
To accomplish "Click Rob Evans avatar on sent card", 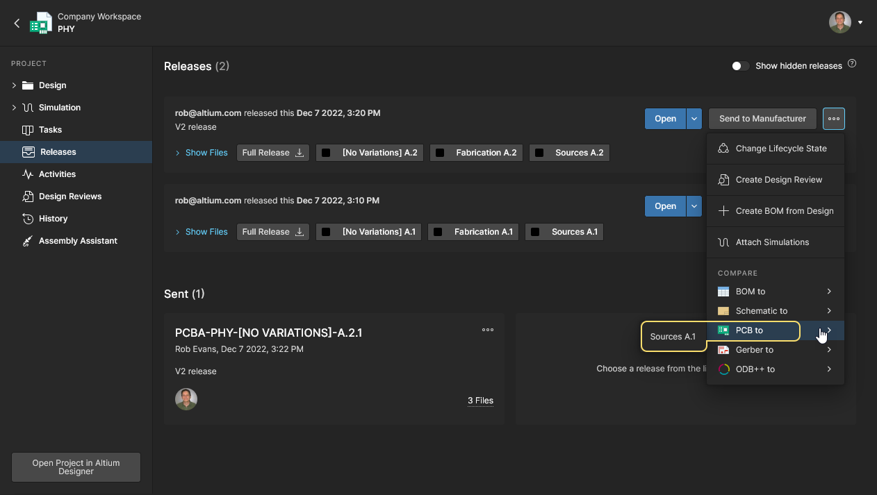I will coord(186,399).
